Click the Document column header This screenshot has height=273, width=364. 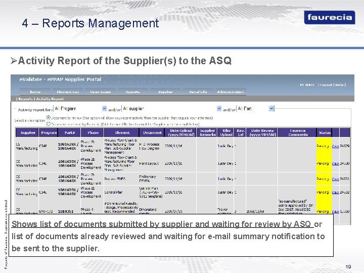click(152, 132)
